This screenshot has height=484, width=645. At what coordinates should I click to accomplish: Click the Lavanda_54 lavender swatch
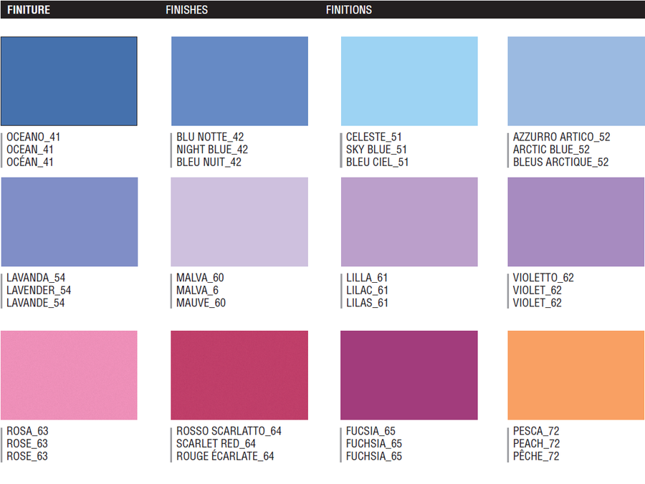pos(70,222)
